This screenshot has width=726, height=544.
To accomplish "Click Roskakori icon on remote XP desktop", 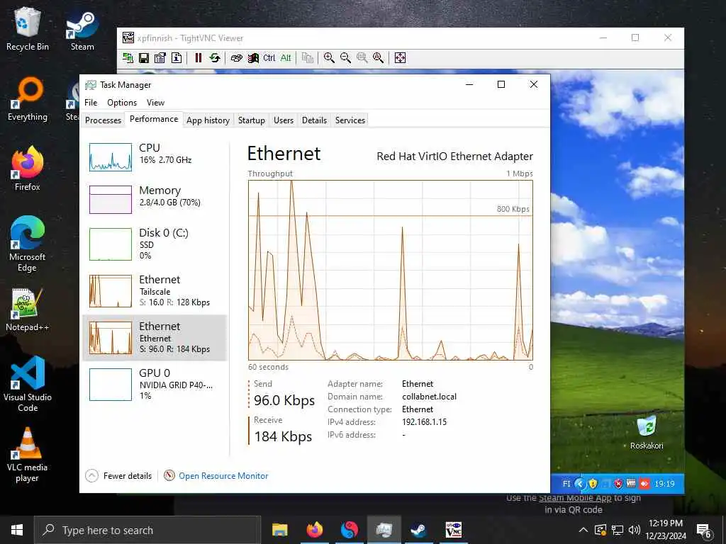I will click(x=647, y=433).
